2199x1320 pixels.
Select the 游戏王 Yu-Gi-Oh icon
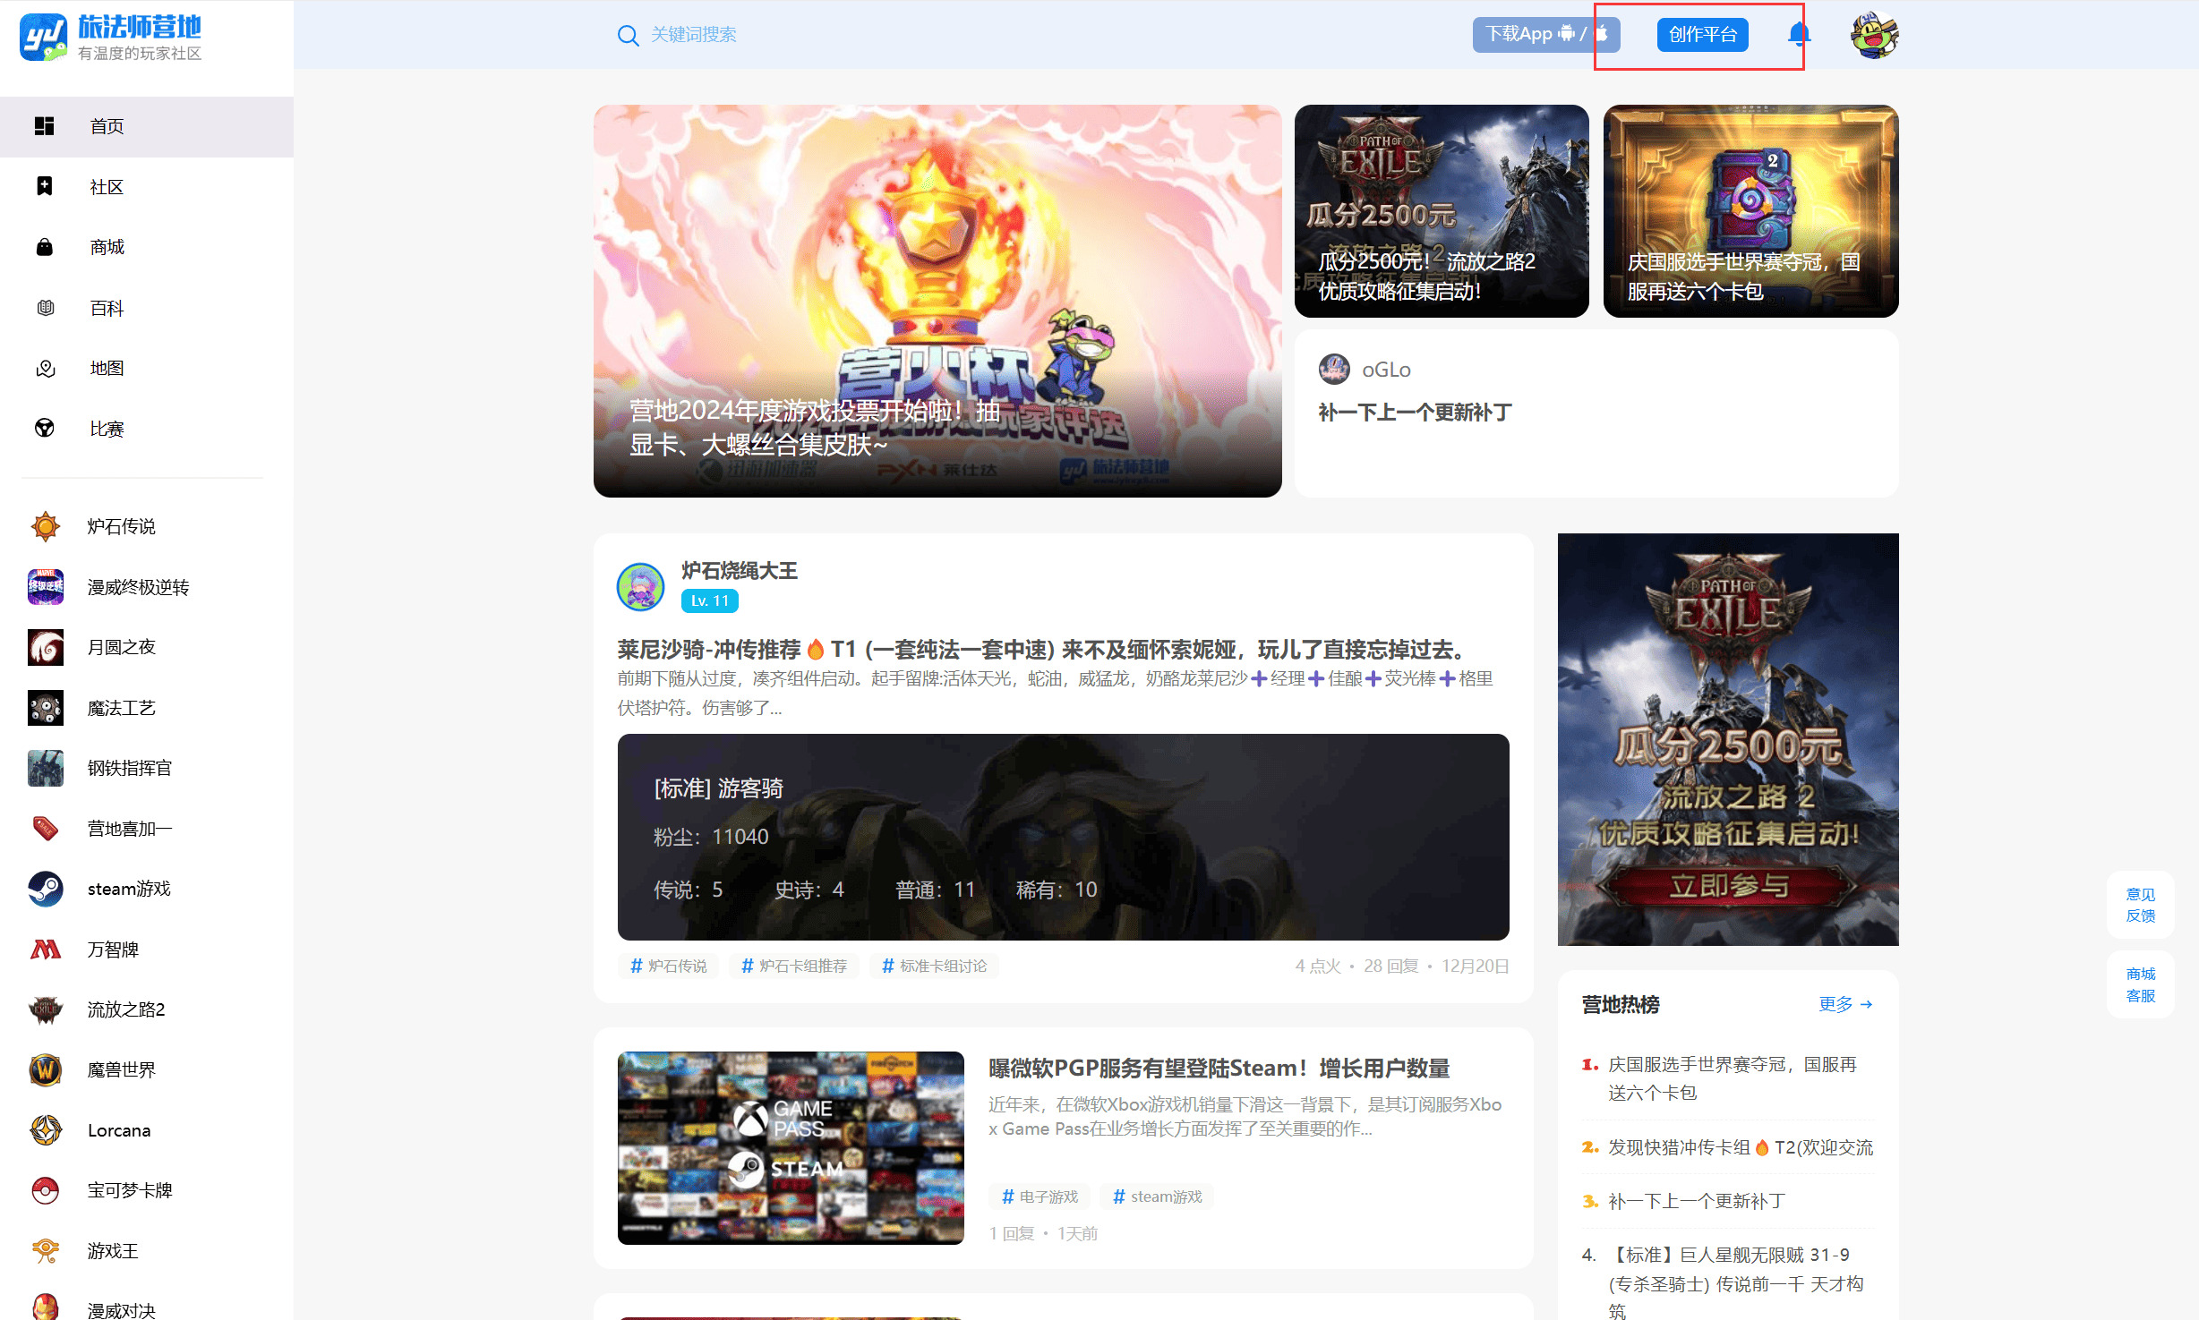46,1251
